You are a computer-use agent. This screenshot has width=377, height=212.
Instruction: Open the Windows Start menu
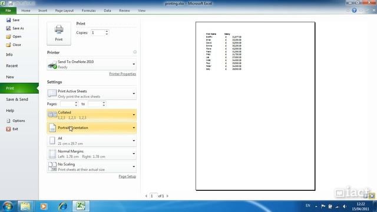[7, 206]
